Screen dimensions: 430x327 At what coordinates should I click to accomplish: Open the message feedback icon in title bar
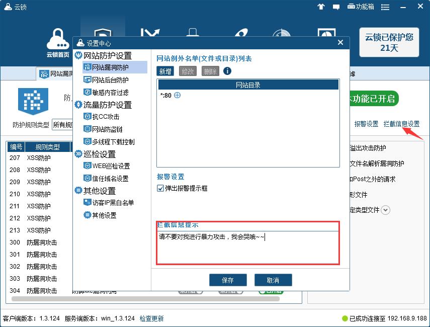(336, 7)
